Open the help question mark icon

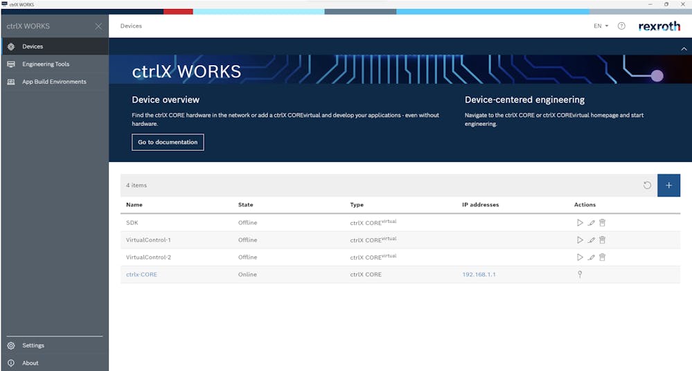(621, 26)
